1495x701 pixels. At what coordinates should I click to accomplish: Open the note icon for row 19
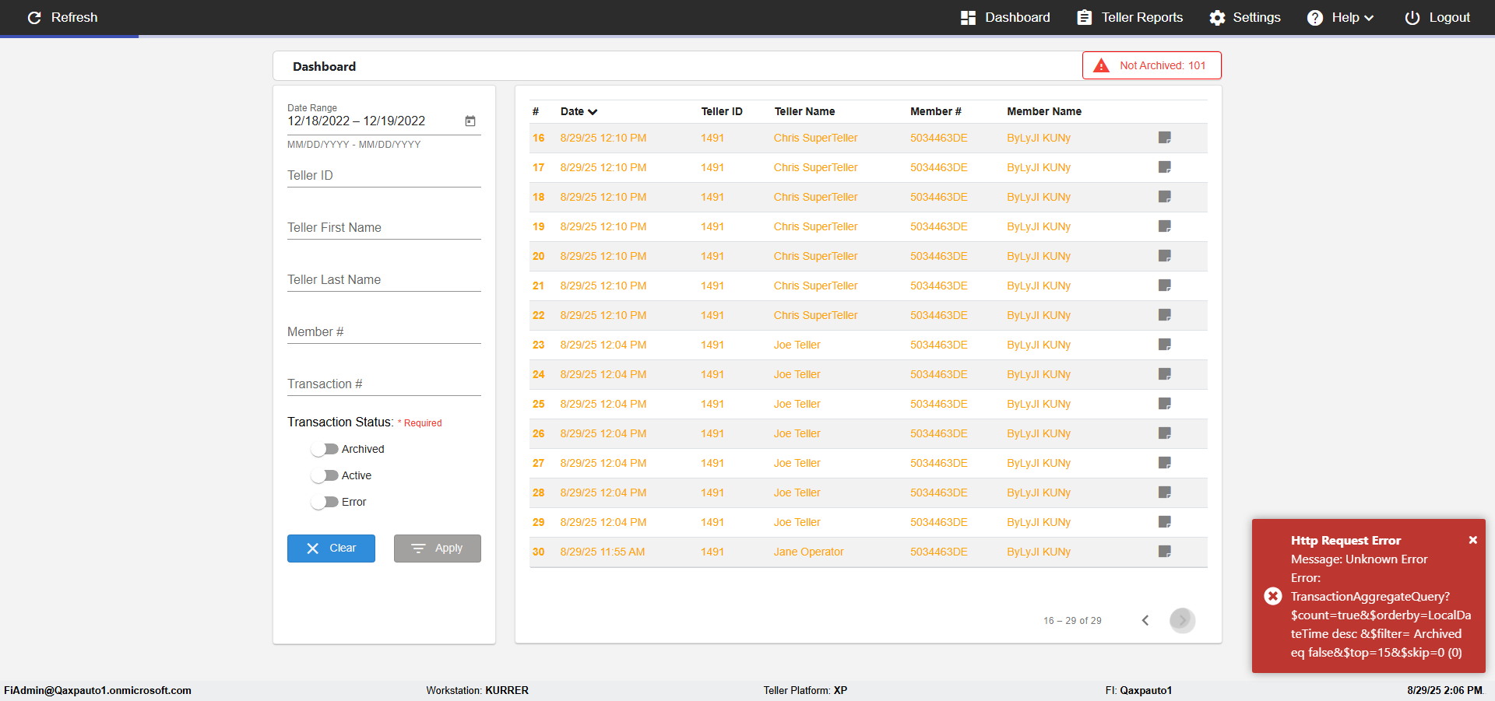pos(1165,226)
